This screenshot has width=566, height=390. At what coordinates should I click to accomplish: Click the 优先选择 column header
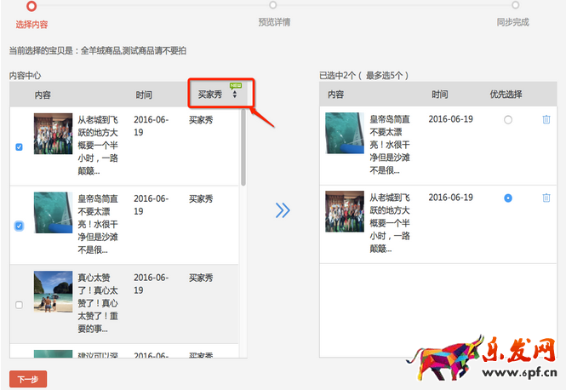[506, 95]
